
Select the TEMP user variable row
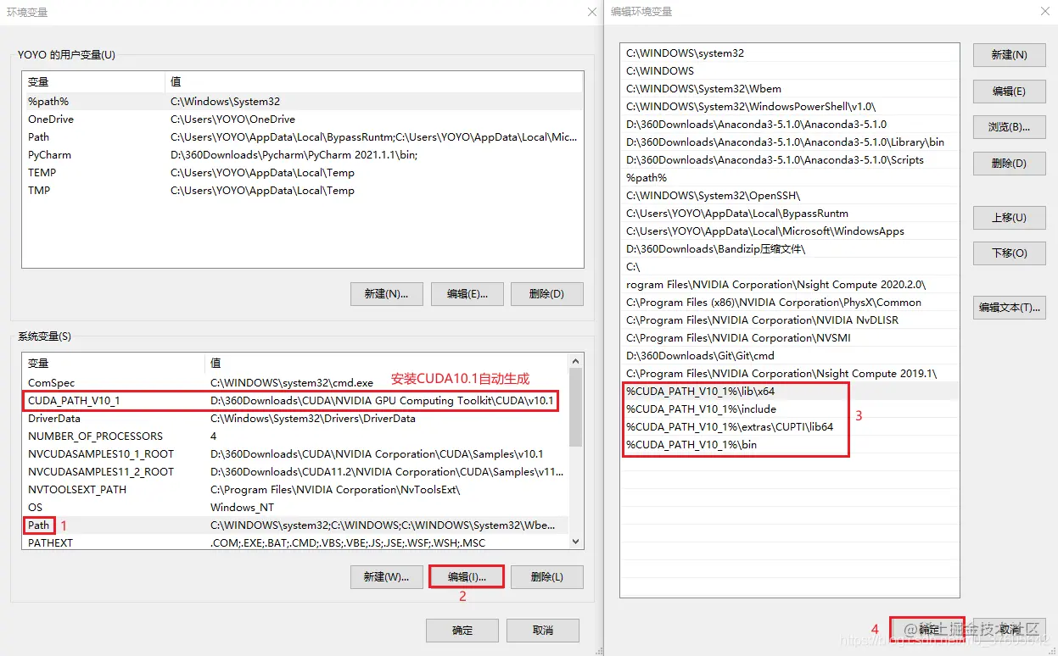point(302,172)
